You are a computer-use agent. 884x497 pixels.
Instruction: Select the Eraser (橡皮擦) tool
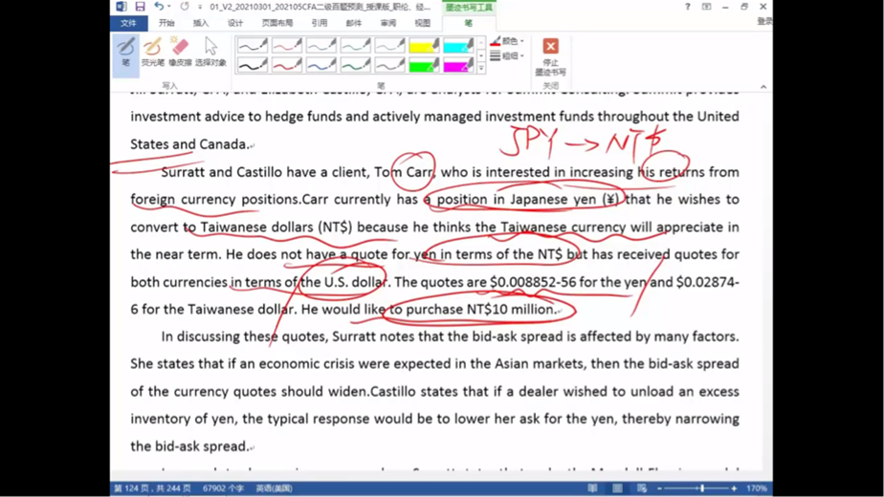[180, 52]
